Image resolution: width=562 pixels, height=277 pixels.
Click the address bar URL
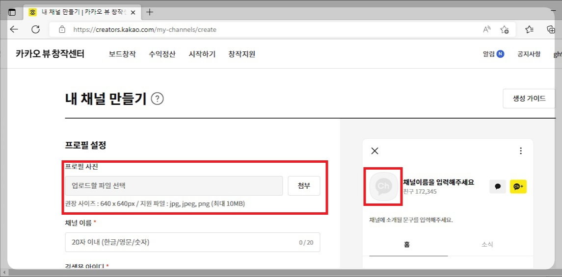tap(145, 30)
